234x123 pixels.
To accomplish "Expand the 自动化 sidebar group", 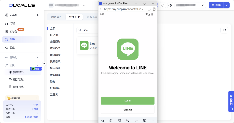I will tap(22, 57).
